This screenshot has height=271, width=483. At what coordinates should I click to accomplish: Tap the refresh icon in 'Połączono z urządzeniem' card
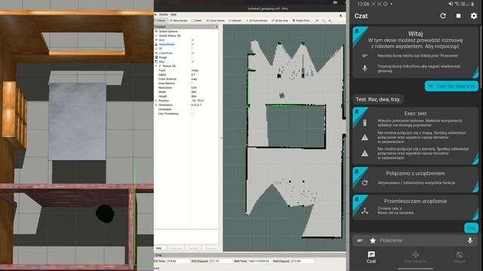pos(365,183)
